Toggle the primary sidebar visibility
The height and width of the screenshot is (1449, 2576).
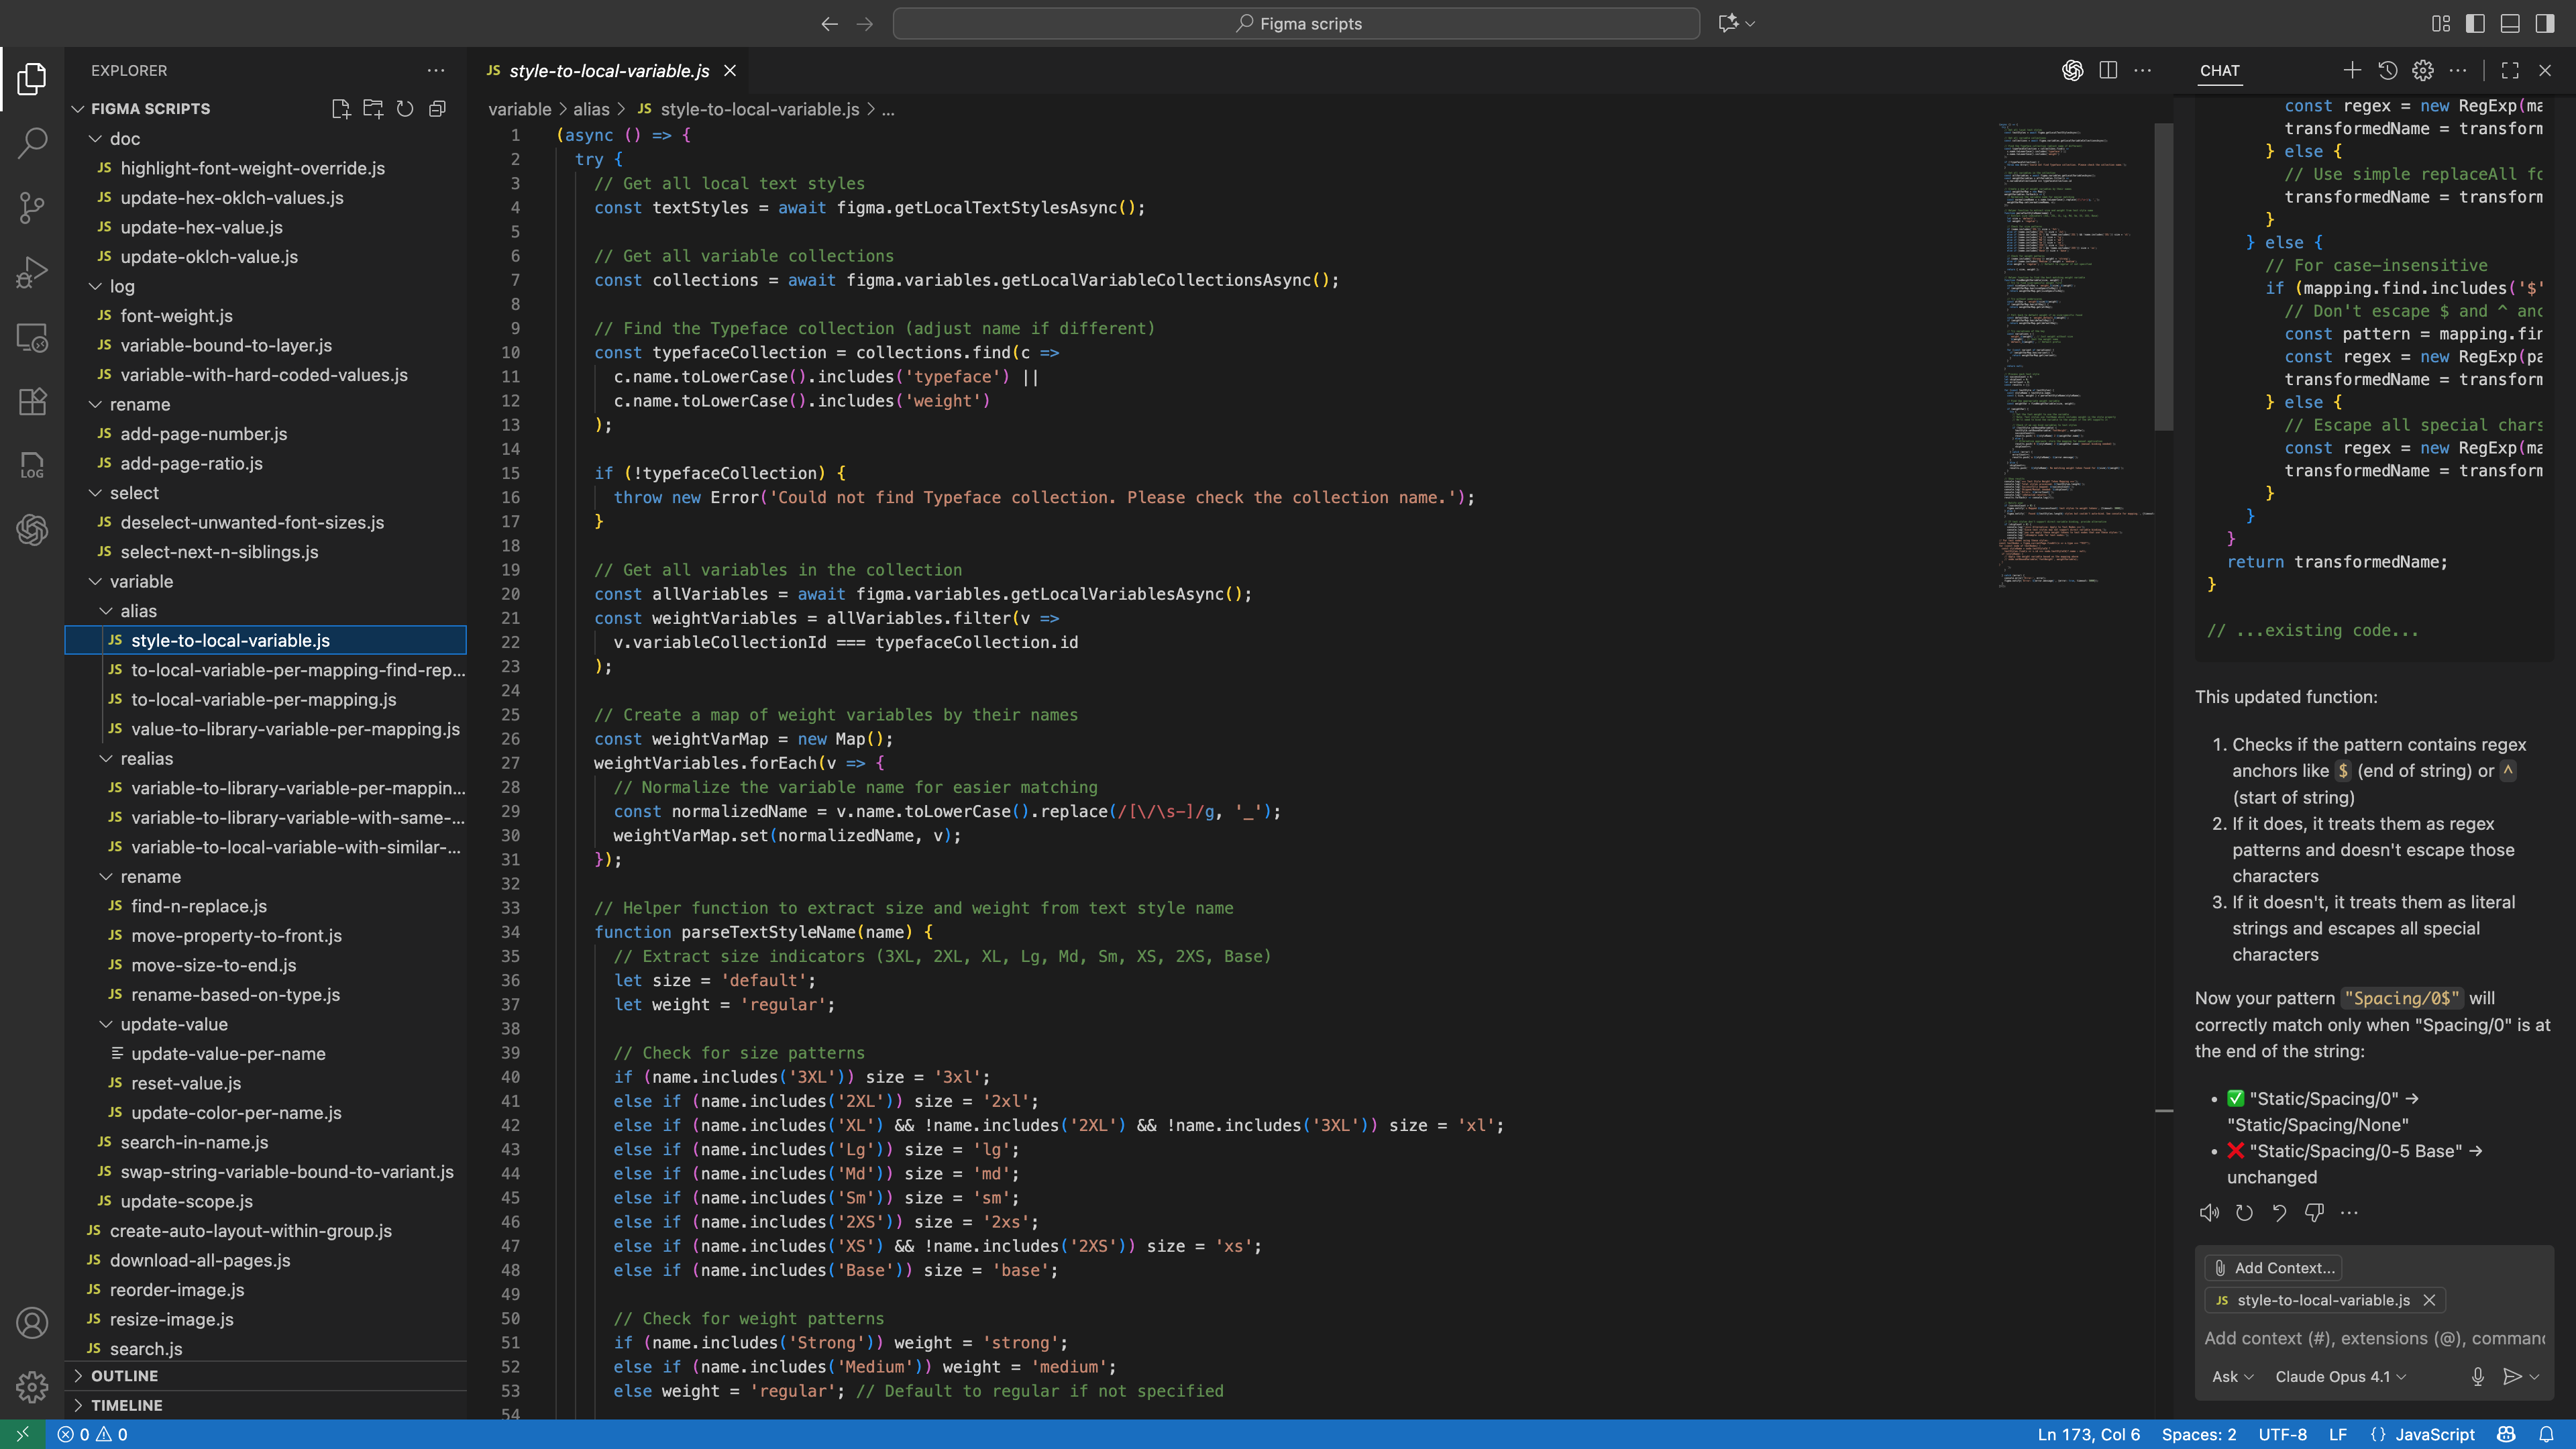tap(2475, 23)
